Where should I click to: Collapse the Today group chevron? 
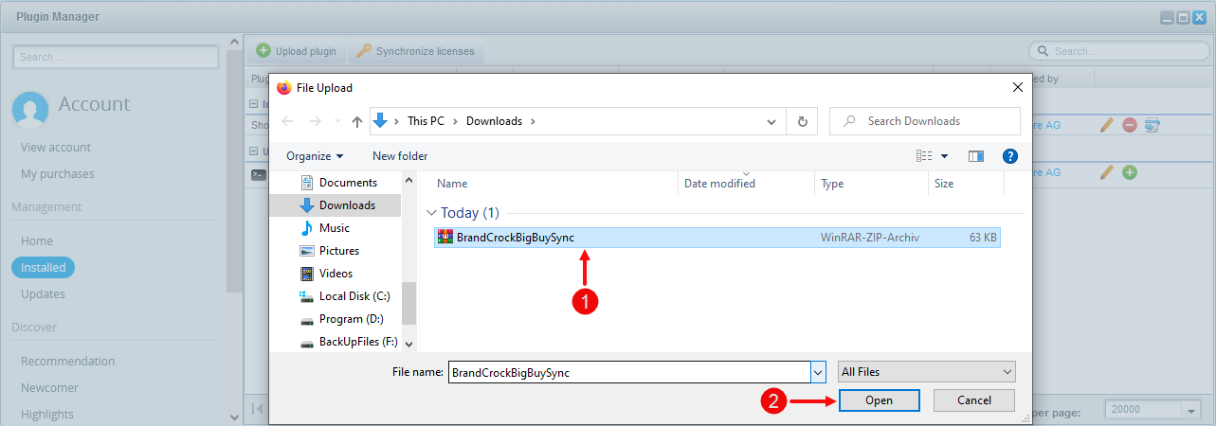click(432, 213)
